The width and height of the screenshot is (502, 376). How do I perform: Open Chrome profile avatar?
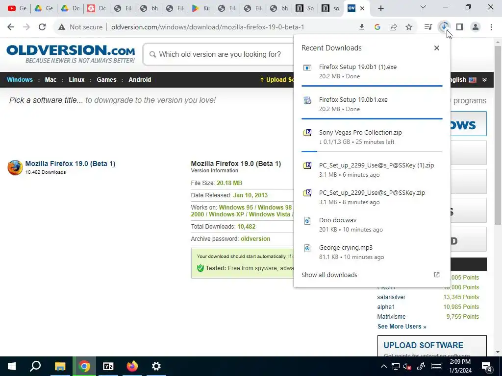(476, 27)
